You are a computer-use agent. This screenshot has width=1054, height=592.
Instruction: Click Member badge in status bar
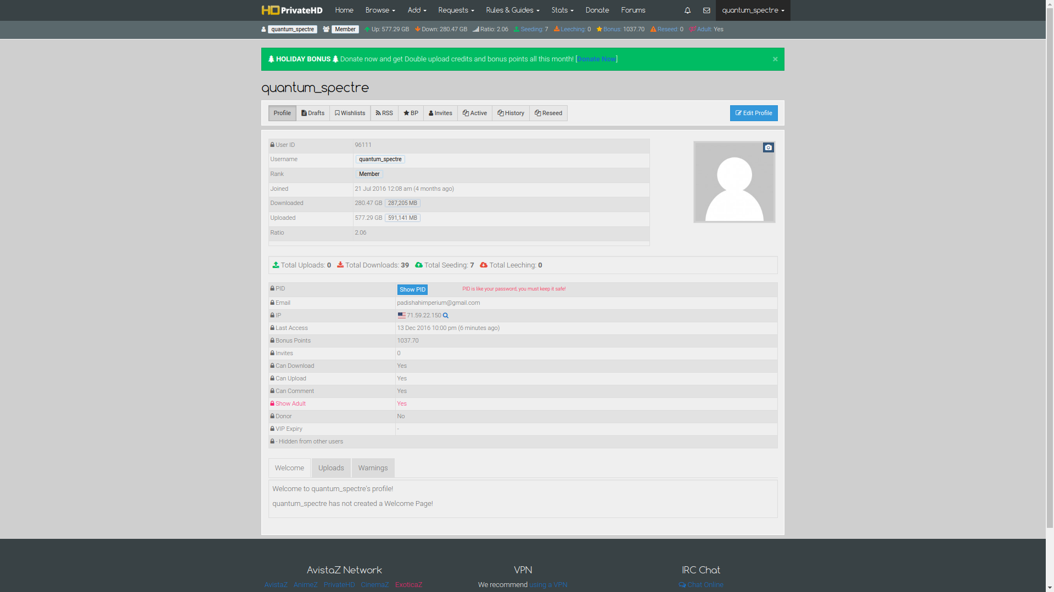(x=345, y=30)
